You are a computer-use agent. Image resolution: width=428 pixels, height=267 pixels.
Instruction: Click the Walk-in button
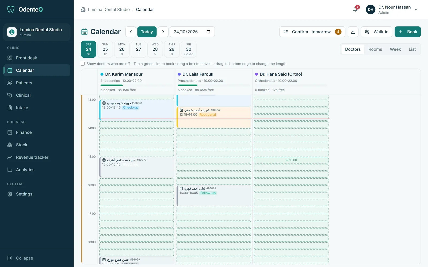point(377,32)
